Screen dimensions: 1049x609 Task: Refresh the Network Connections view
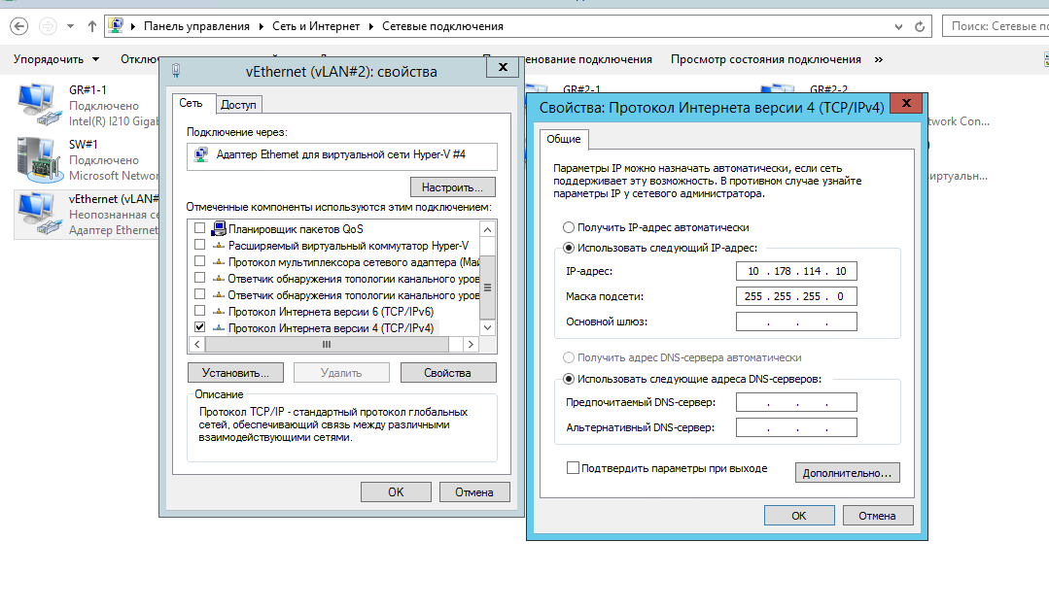920,26
